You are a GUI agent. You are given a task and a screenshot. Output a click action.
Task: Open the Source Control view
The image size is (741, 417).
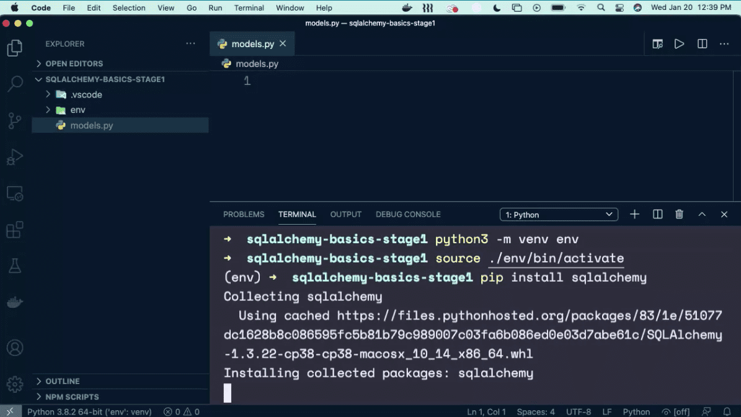point(15,120)
